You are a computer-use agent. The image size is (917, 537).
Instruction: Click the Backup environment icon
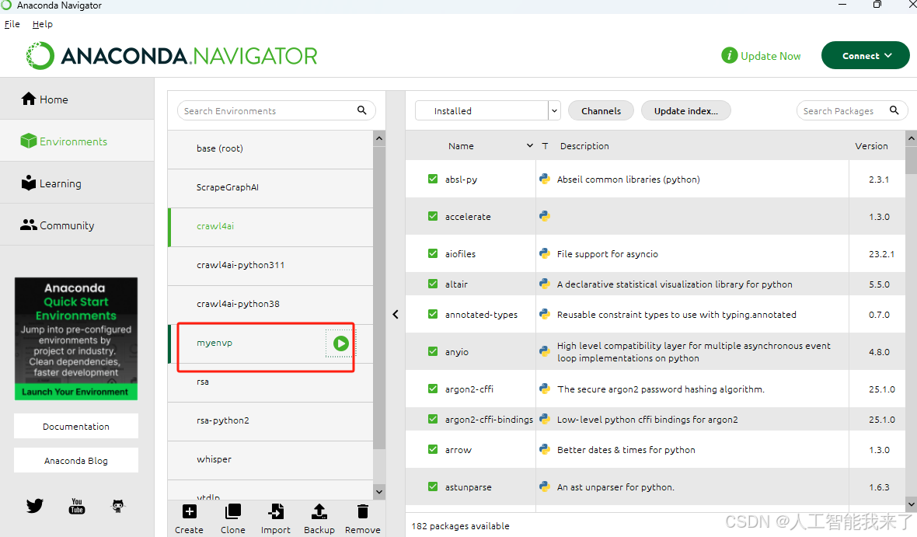319,512
